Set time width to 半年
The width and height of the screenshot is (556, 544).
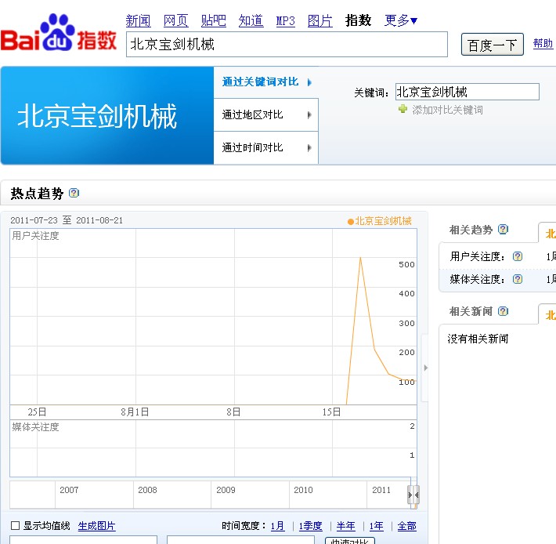coord(345,525)
